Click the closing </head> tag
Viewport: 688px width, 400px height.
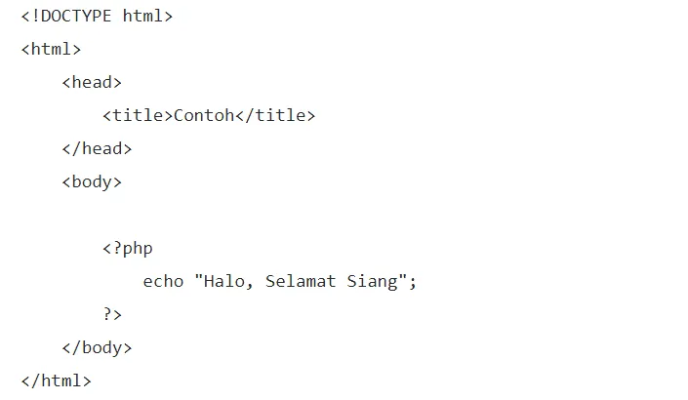click(x=97, y=149)
